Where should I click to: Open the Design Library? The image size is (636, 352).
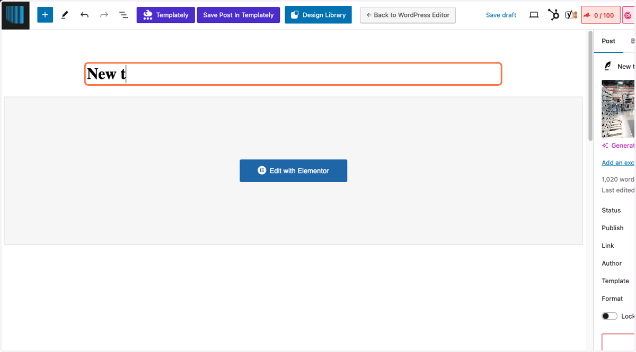tap(319, 15)
